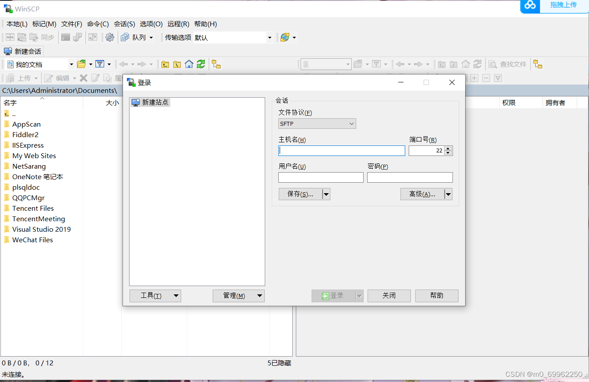
Task: Expand the 高级 button dropdown arrow
Action: pyautogui.click(x=448, y=194)
